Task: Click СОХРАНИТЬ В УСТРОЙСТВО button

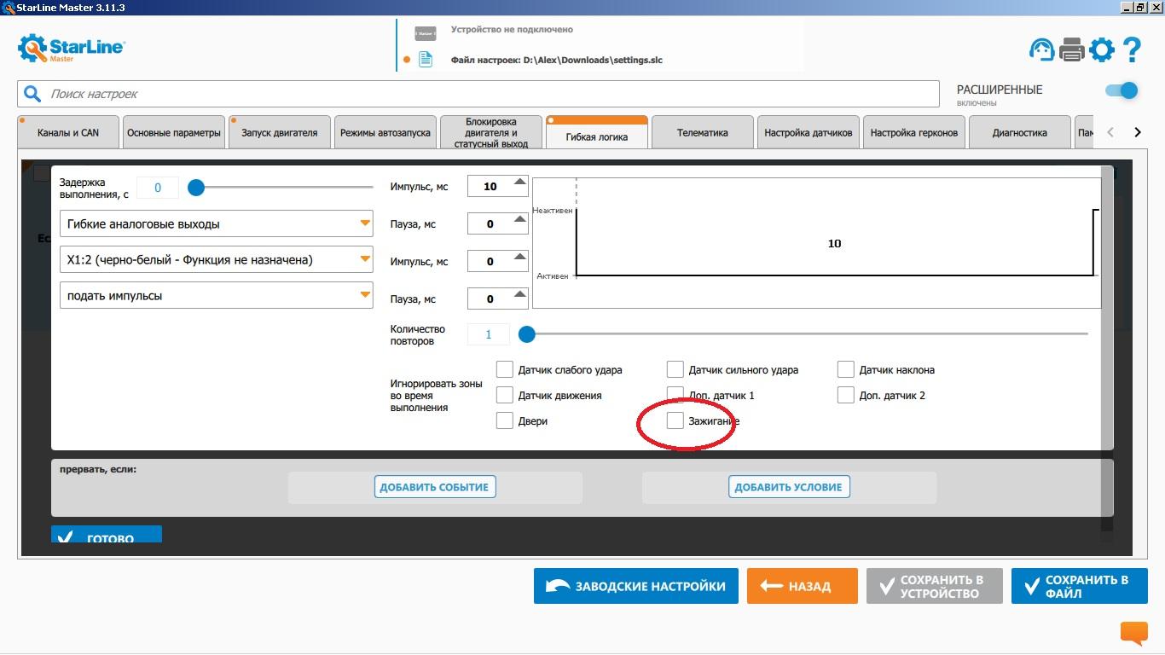Action: pos(935,586)
